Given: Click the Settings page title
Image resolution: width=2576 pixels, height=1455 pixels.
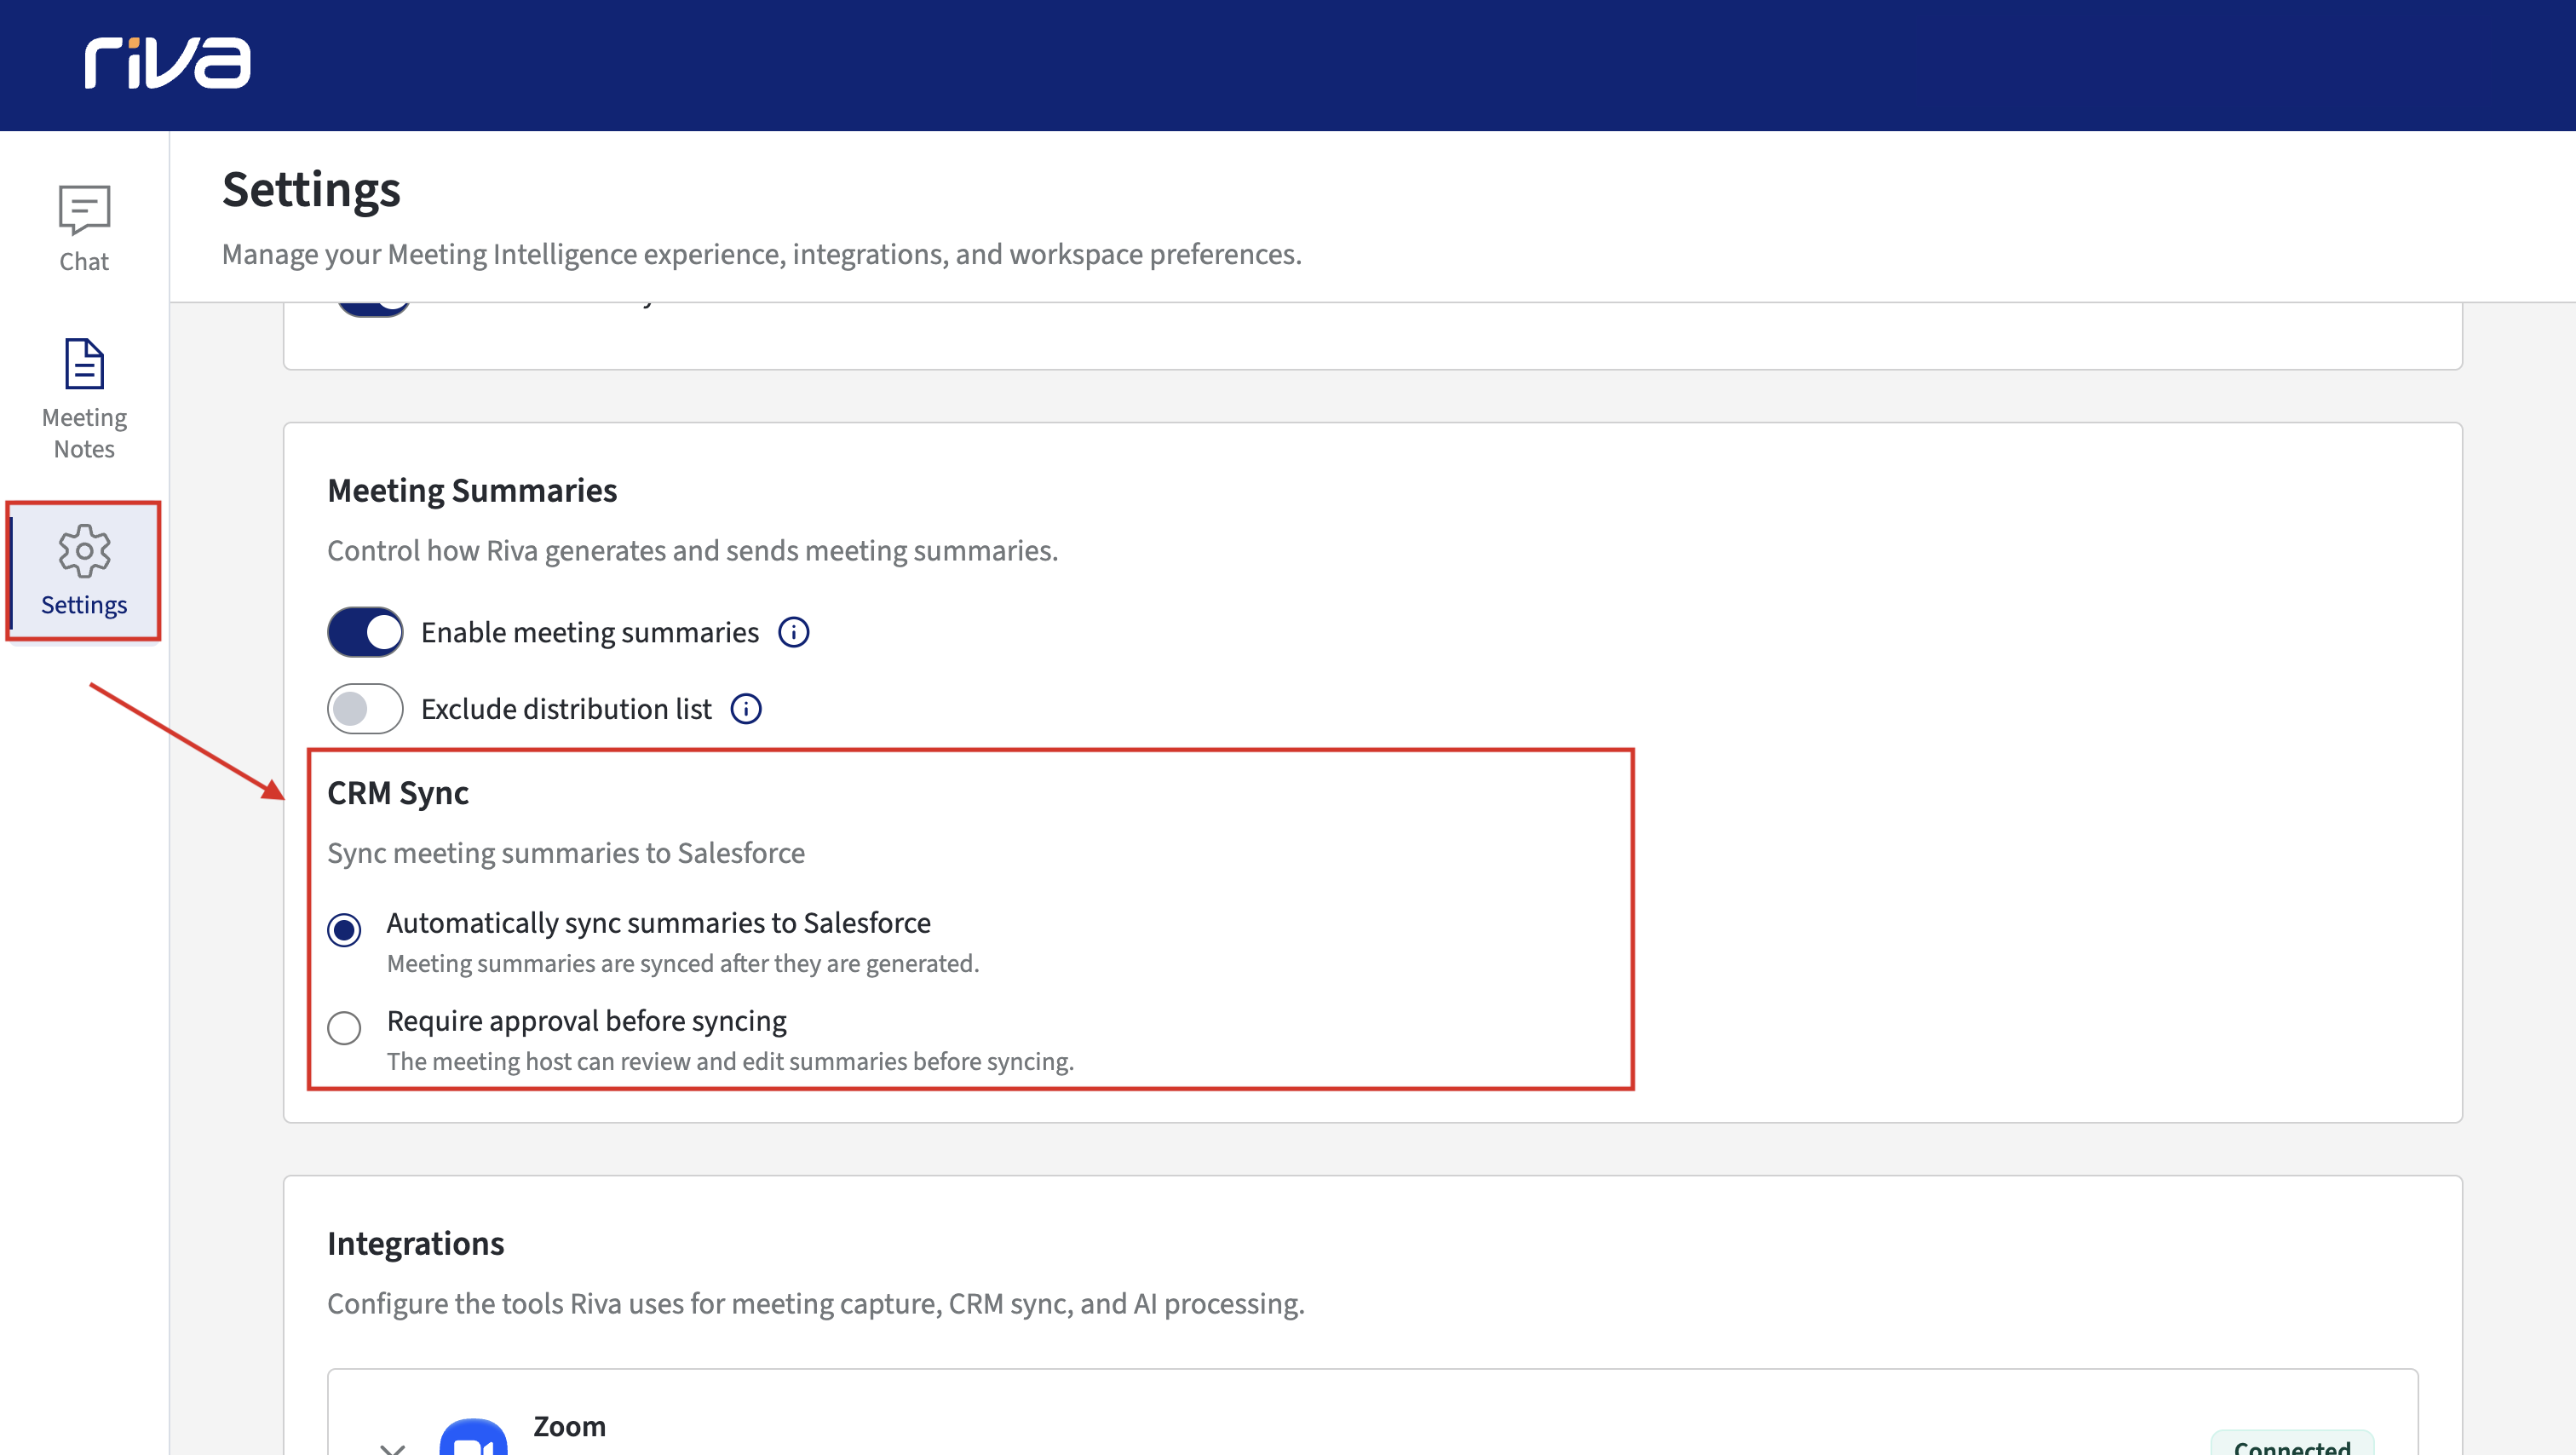Looking at the screenshot, I should click(311, 189).
